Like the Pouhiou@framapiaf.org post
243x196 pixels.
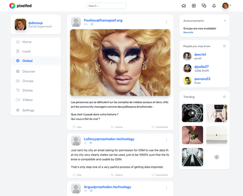pyautogui.click(x=77, y=127)
